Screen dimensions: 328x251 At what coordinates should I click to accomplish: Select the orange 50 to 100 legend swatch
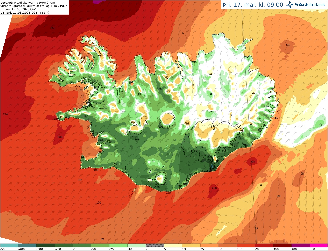228,245
